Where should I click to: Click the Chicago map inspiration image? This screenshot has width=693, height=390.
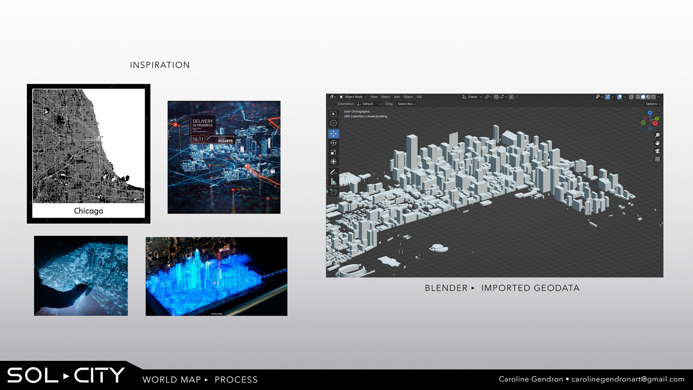88,153
